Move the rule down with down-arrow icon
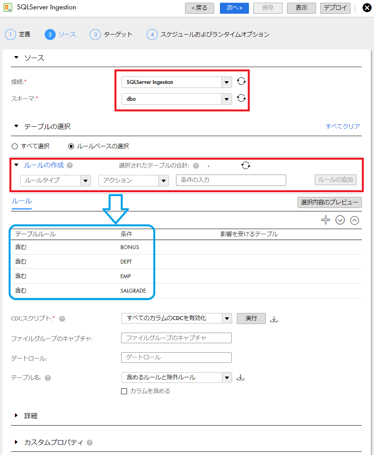The image size is (374, 455). coord(340,220)
